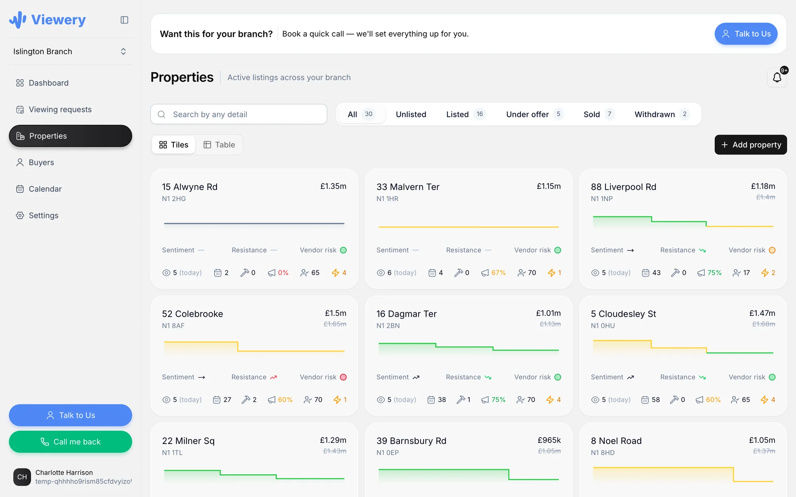
Task: Click megaphone feedback icon on 33 Malvern Ter
Action: [485, 273]
